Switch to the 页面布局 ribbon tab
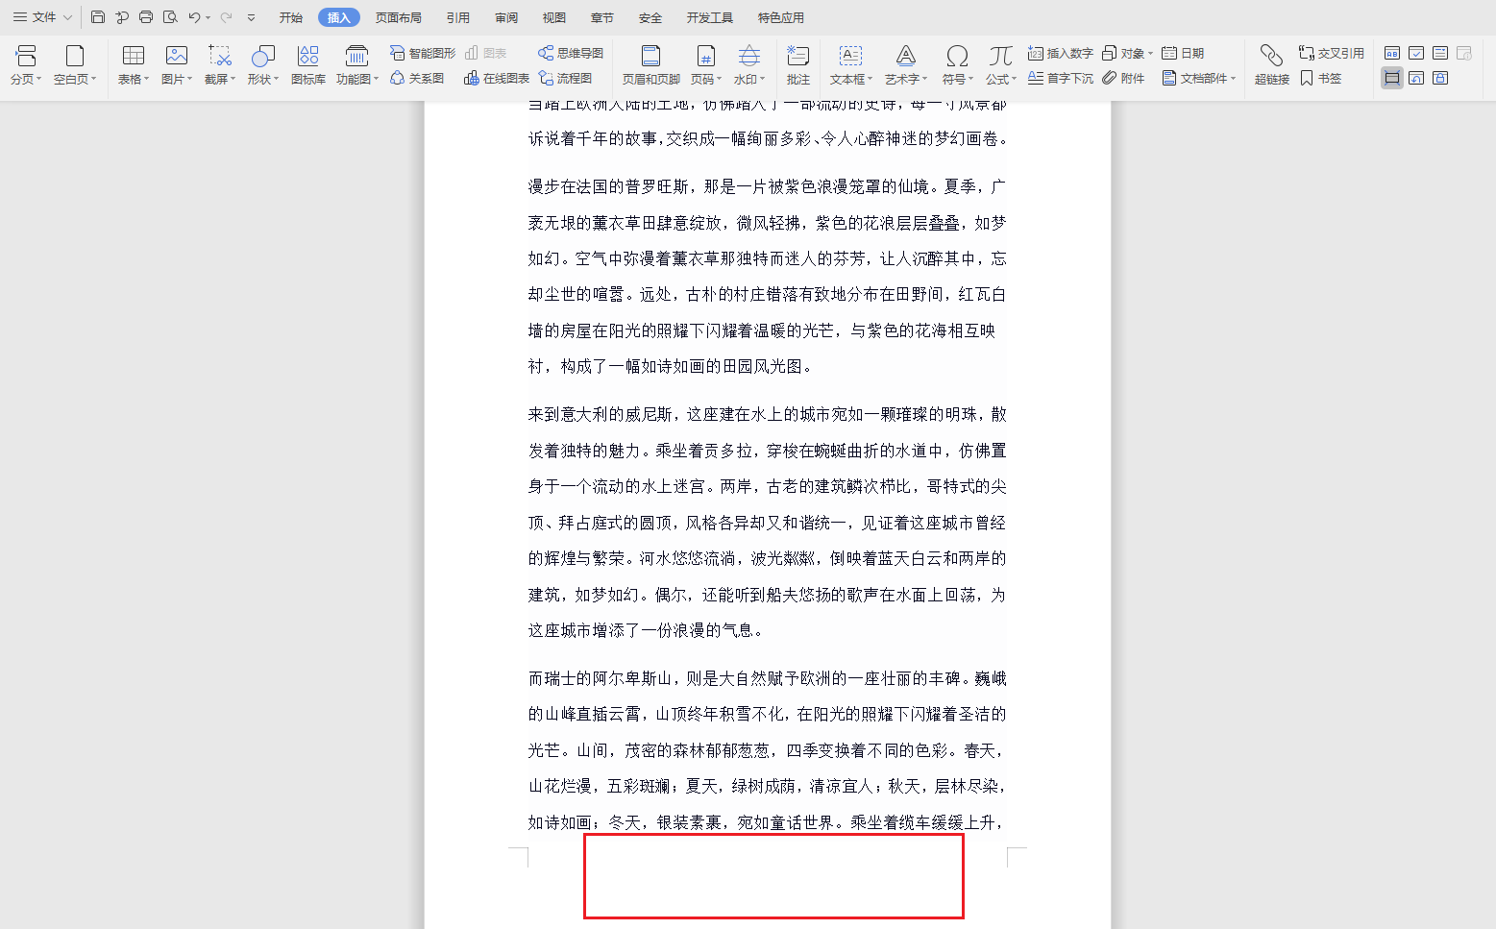 pyautogui.click(x=399, y=16)
